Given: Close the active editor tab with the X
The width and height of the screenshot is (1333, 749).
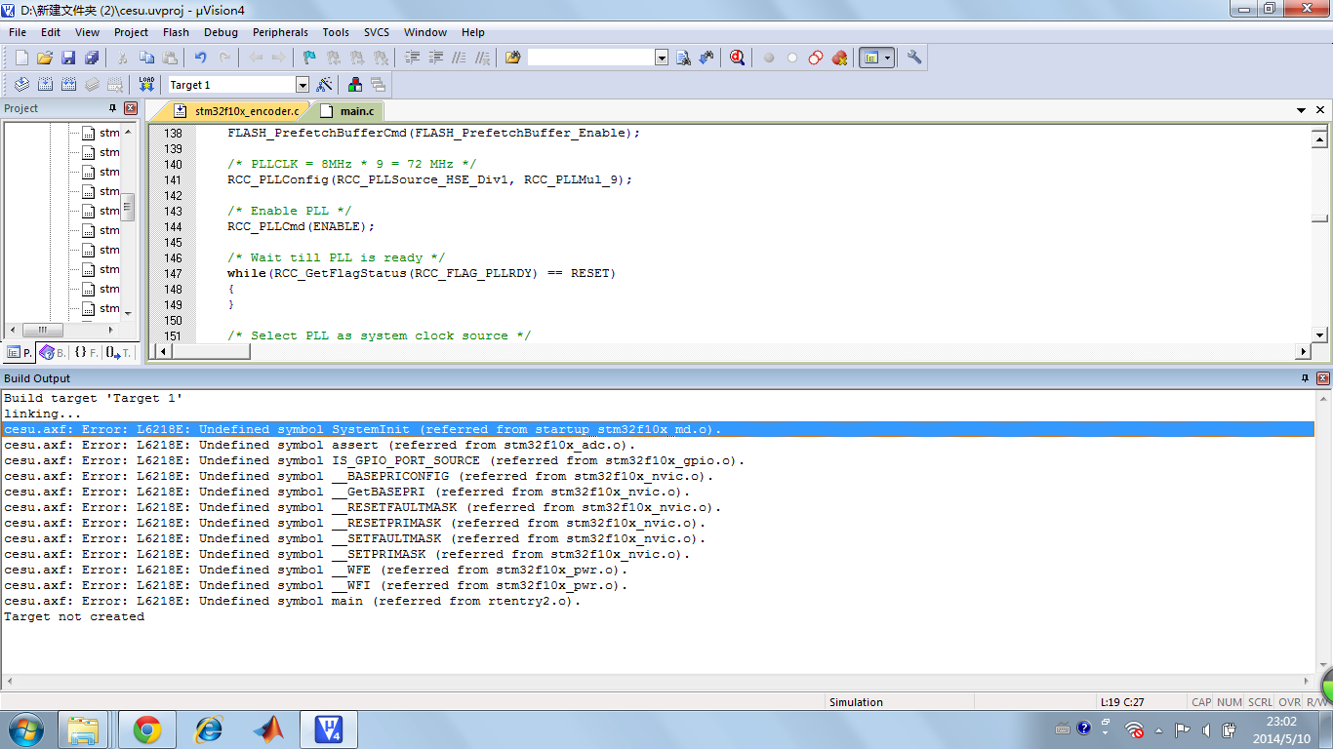Looking at the screenshot, I should click(1321, 111).
